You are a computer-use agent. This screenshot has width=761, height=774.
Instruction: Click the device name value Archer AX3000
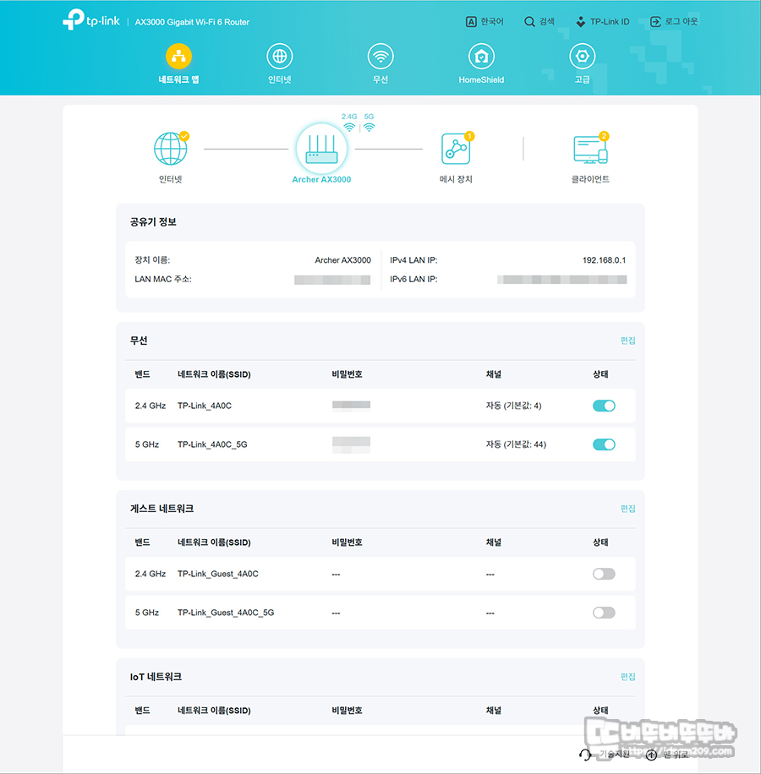click(342, 260)
